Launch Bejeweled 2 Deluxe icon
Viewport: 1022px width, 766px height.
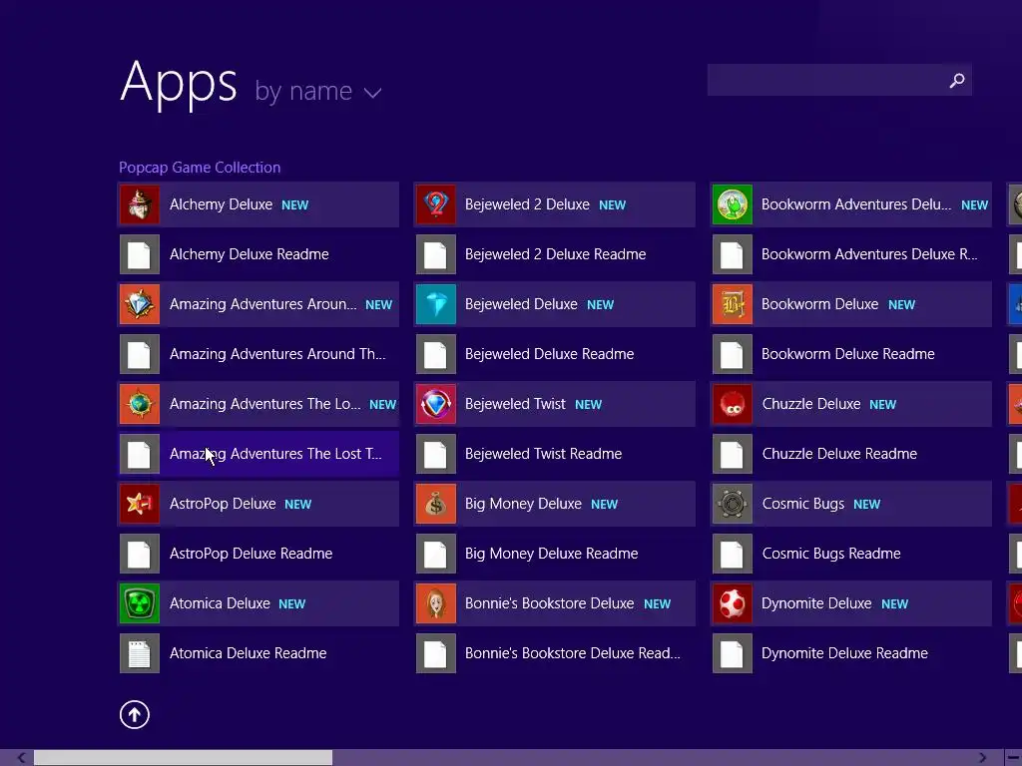pos(436,204)
